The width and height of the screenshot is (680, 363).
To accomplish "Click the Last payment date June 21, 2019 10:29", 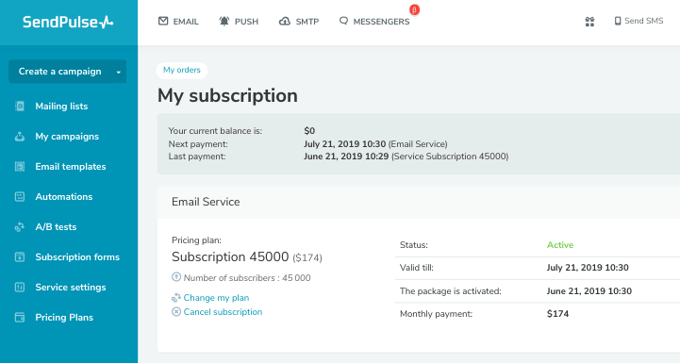I will 346,157.
